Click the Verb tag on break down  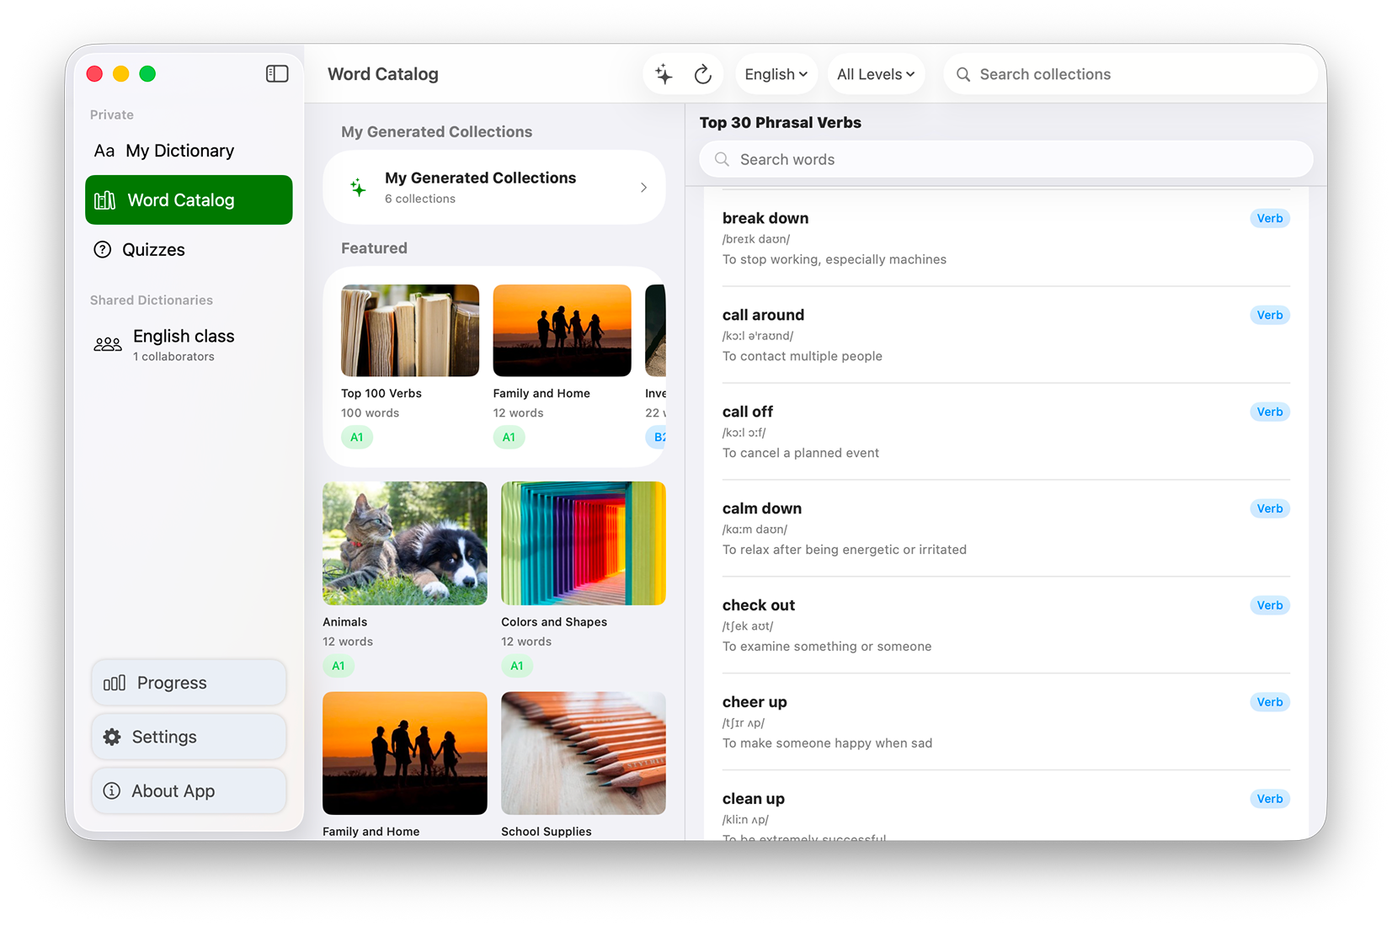tap(1269, 218)
